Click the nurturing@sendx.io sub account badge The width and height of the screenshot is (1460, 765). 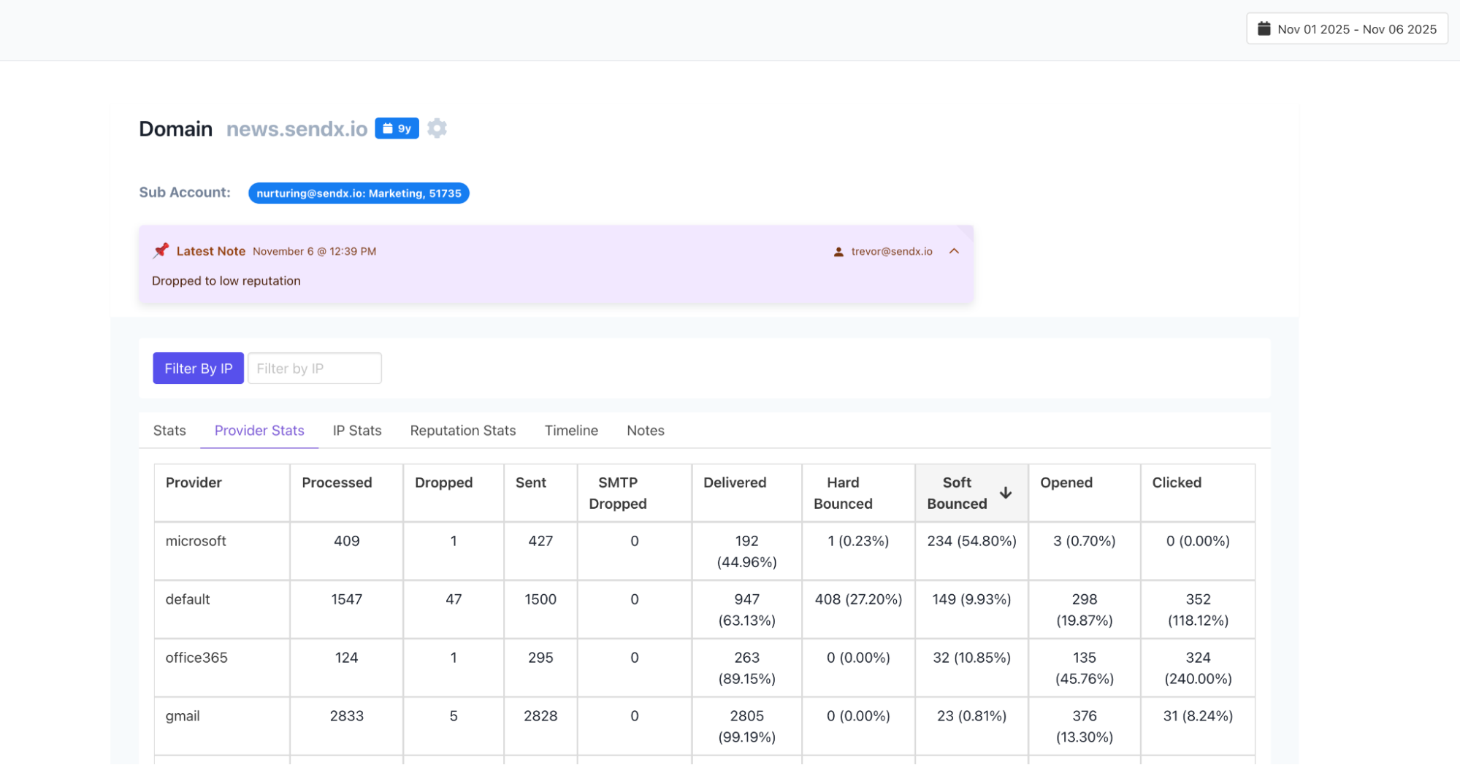point(359,193)
